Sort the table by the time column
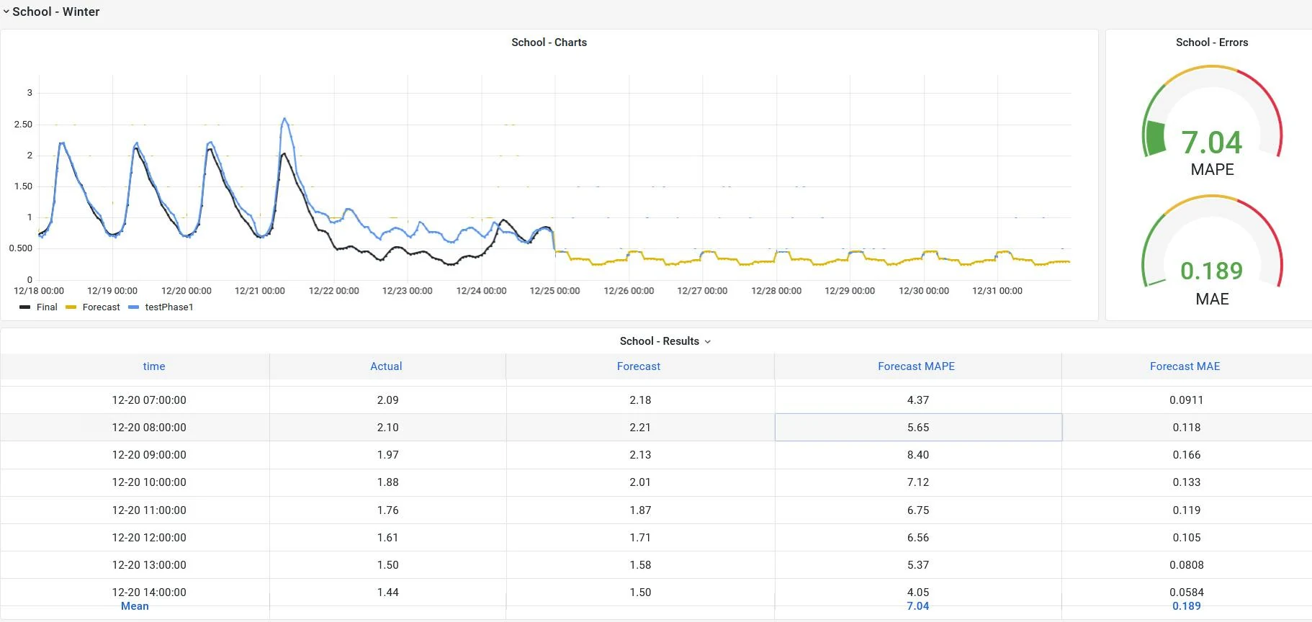Screen dimensions: 1312x622 154,366
